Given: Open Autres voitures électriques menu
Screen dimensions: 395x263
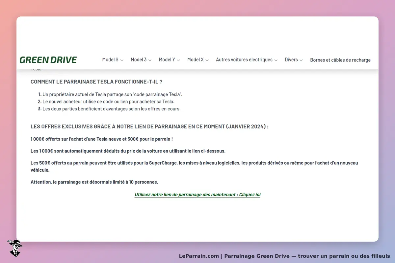Looking at the screenshot, I should 244,60.
